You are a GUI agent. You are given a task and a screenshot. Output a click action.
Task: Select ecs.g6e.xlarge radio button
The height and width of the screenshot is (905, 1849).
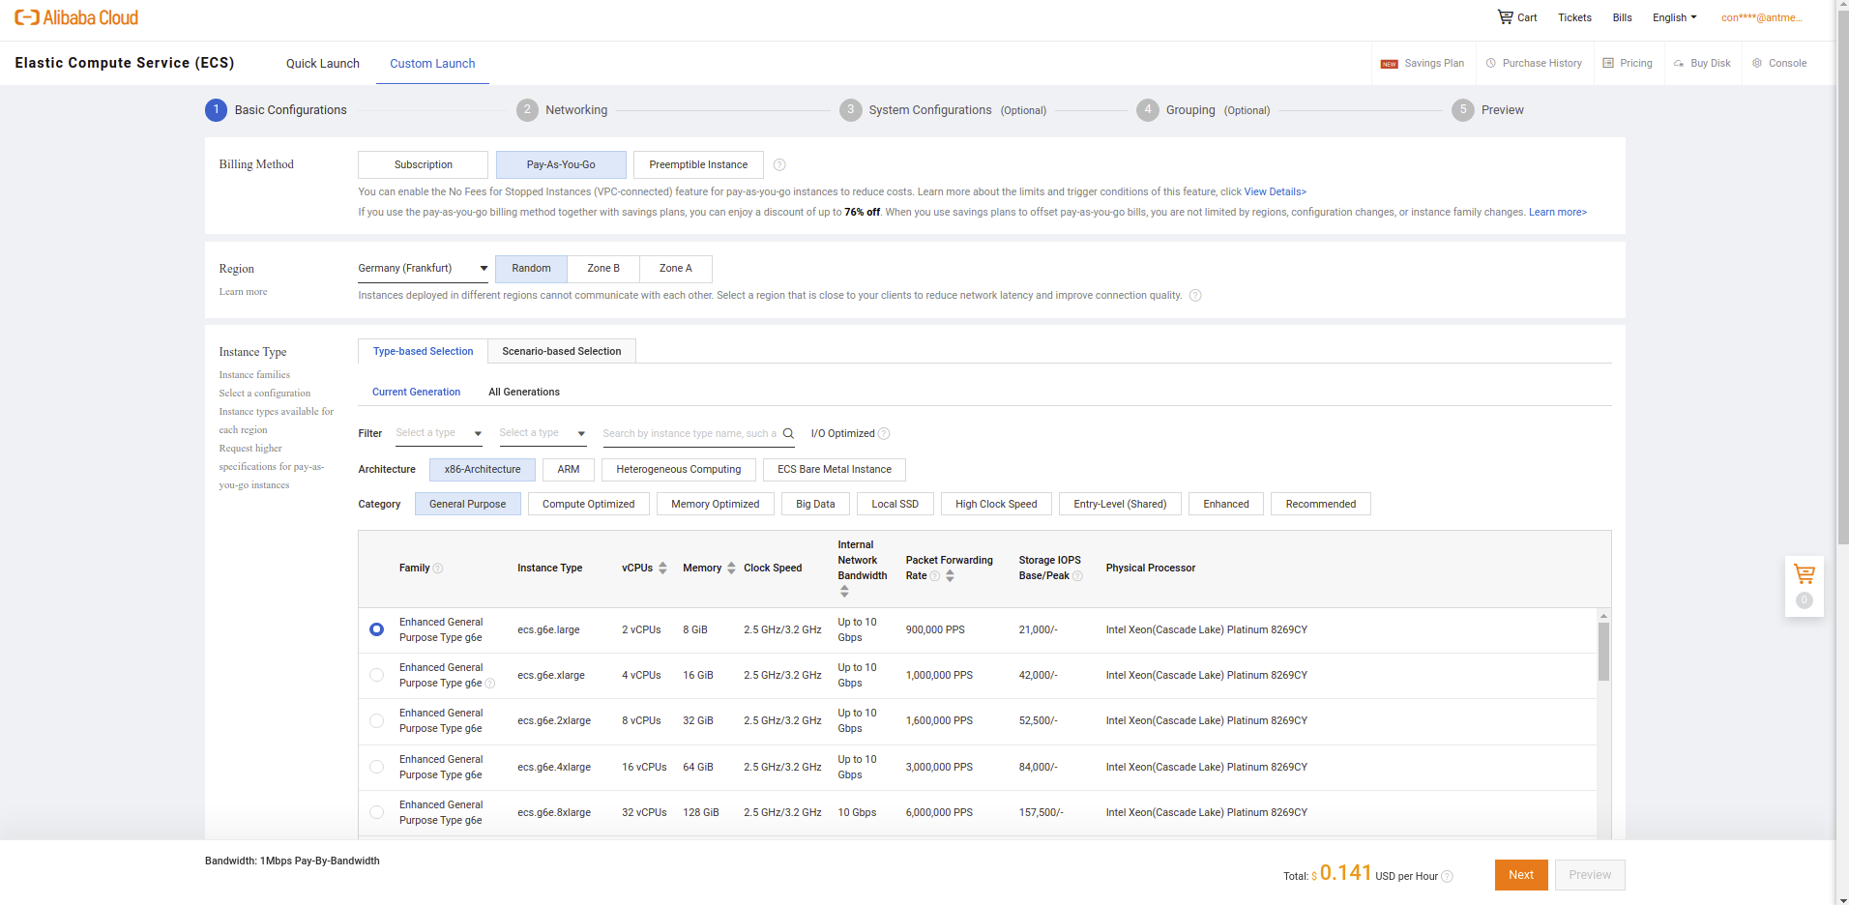coord(377,675)
